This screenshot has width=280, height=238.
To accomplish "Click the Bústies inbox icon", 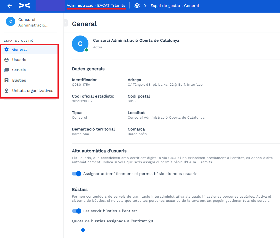I will click(x=6, y=80).
